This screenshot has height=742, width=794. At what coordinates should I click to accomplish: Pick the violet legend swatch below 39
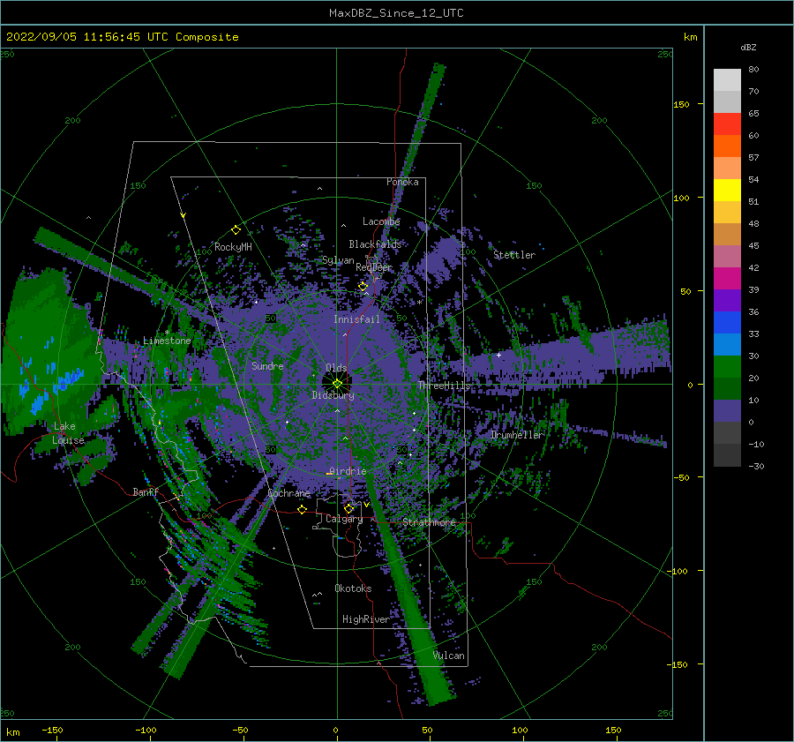tap(727, 300)
